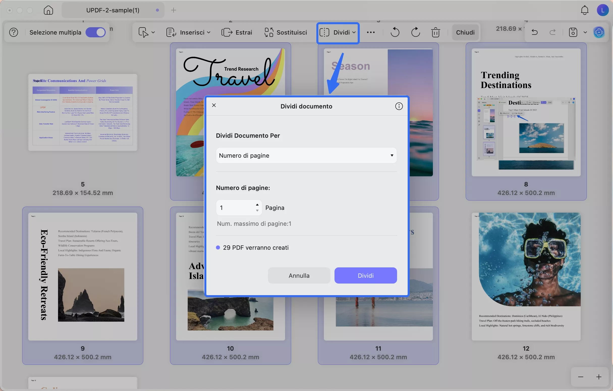
Task: Select page 12 diver thumbnail
Action: click(526, 276)
